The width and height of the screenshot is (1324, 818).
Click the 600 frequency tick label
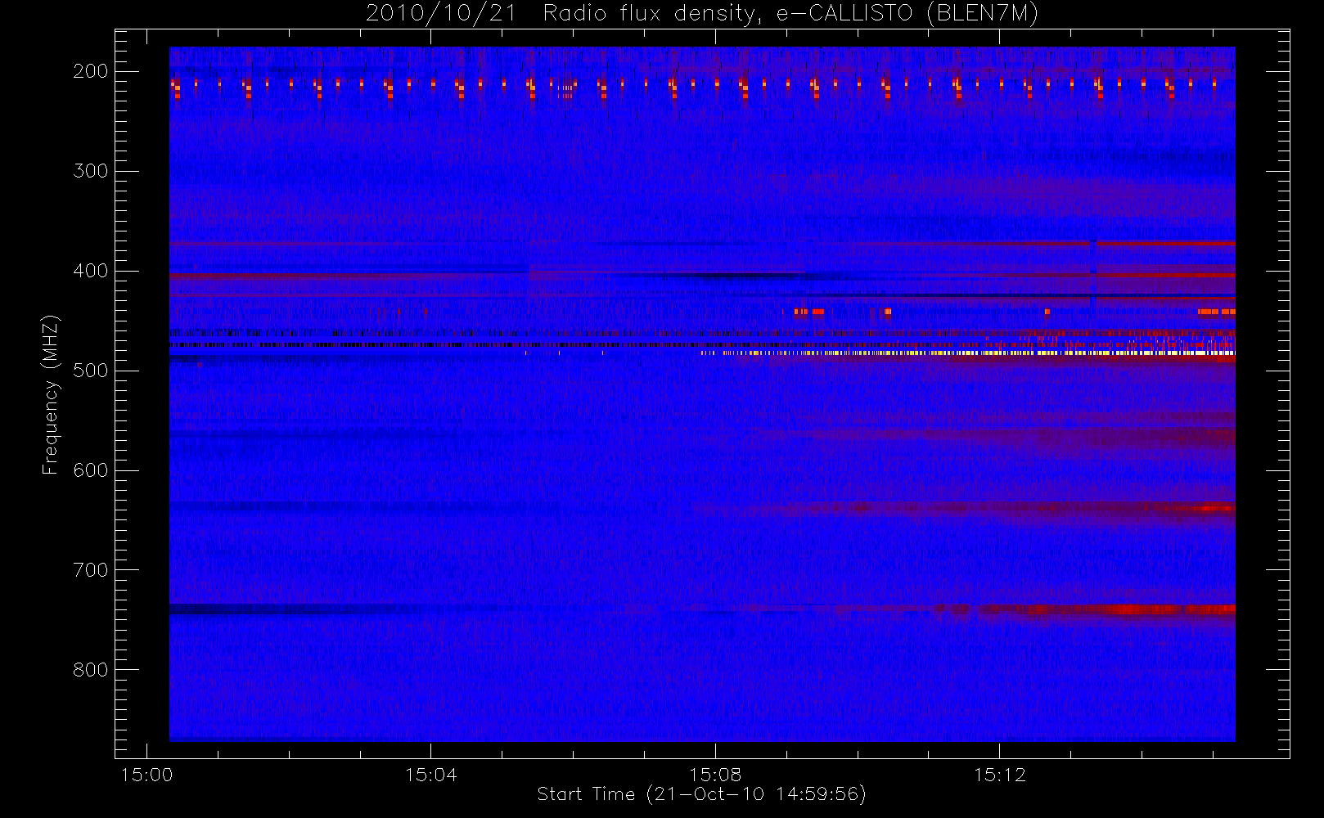tap(91, 470)
